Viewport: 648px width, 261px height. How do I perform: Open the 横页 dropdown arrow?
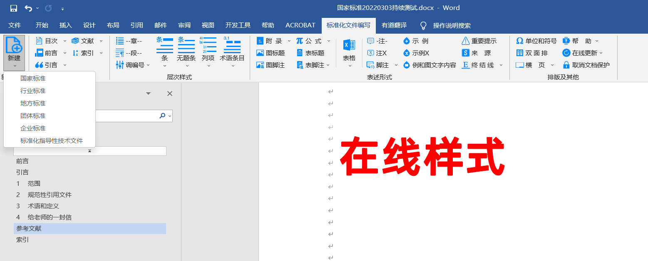552,65
